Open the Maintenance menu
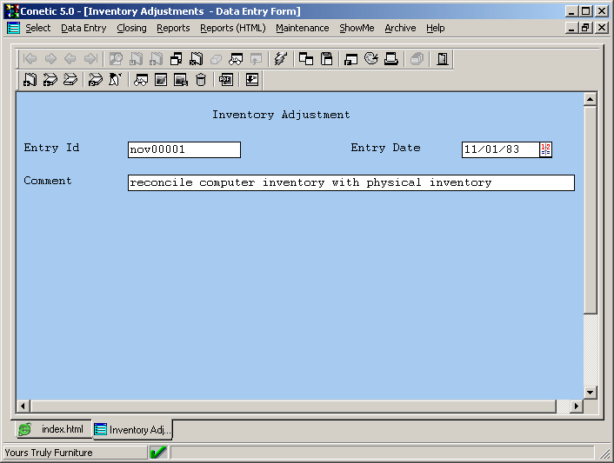Image resolution: width=614 pixels, height=463 pixels. pos(302,28)
